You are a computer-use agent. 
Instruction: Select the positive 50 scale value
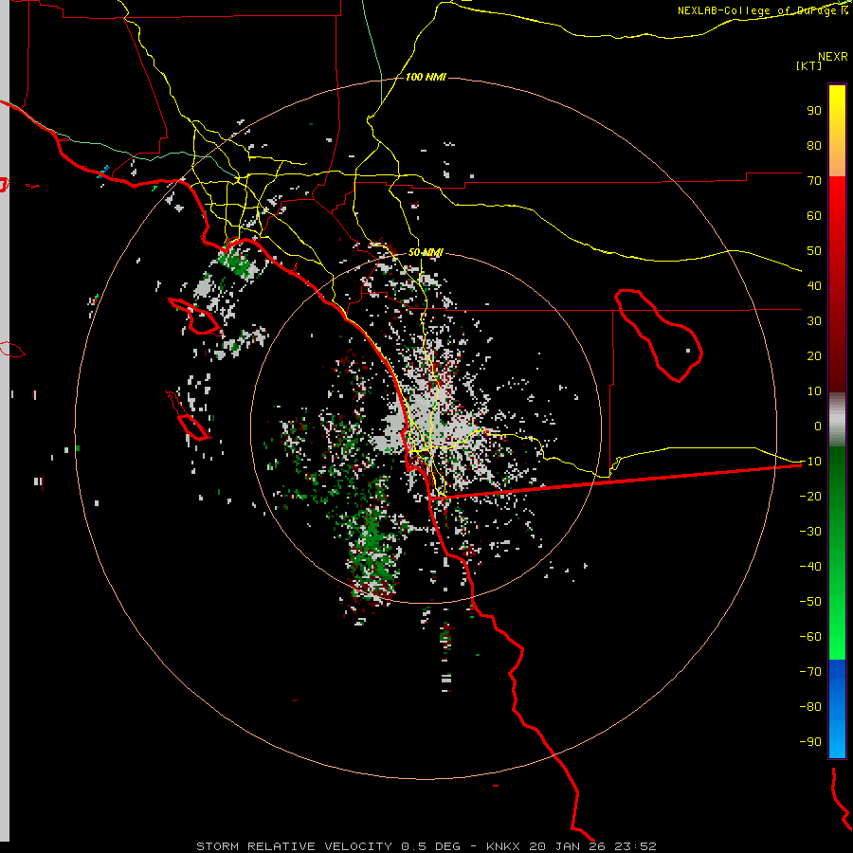814,251
